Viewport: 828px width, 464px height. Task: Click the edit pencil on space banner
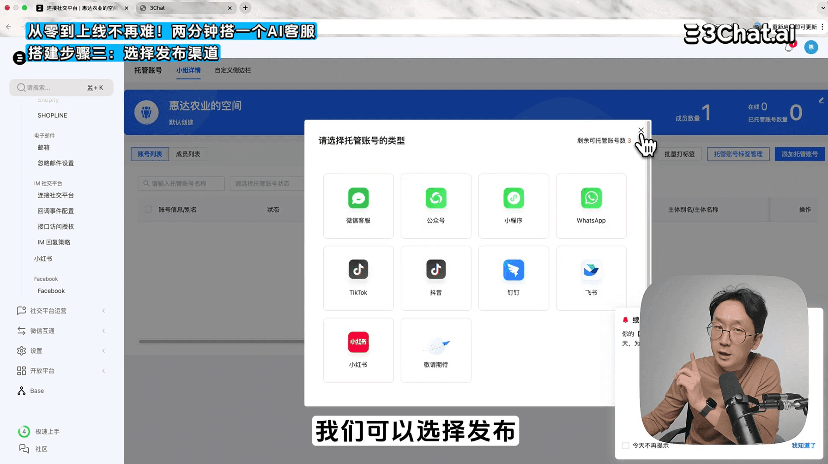(x=821, y=100)
